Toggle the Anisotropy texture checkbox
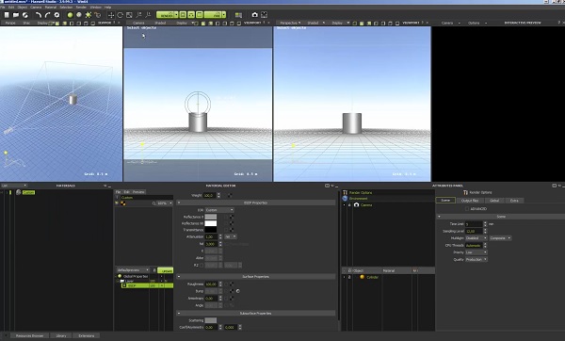This screenshot has height=341, width=565. point(226,299)
